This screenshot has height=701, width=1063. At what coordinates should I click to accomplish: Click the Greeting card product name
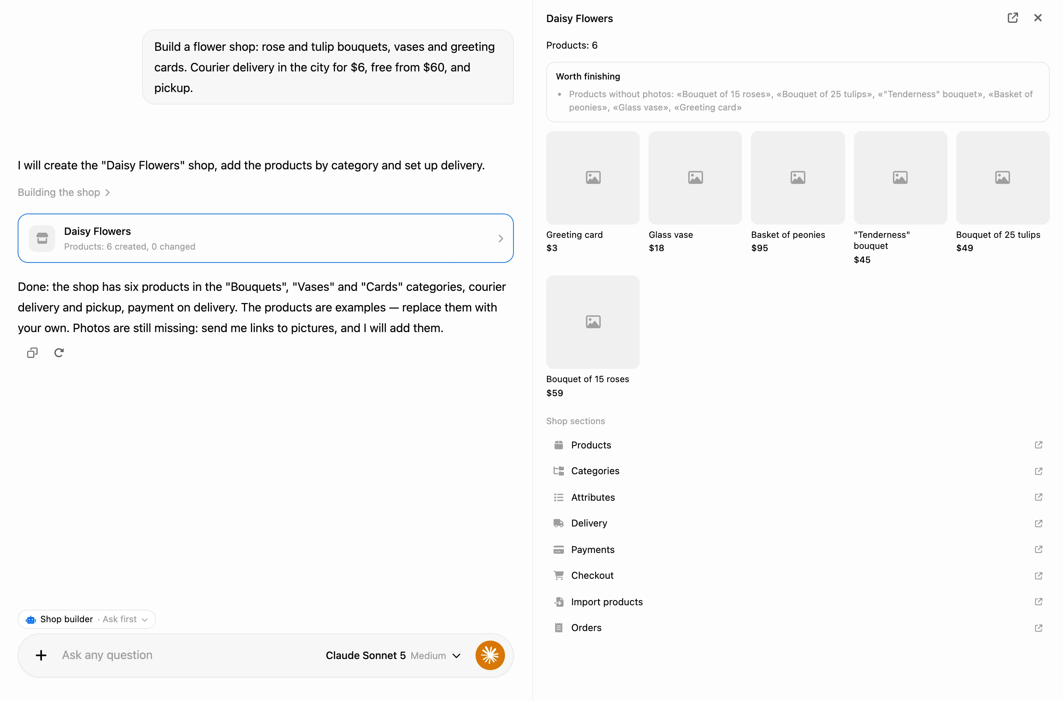point(574,235)
